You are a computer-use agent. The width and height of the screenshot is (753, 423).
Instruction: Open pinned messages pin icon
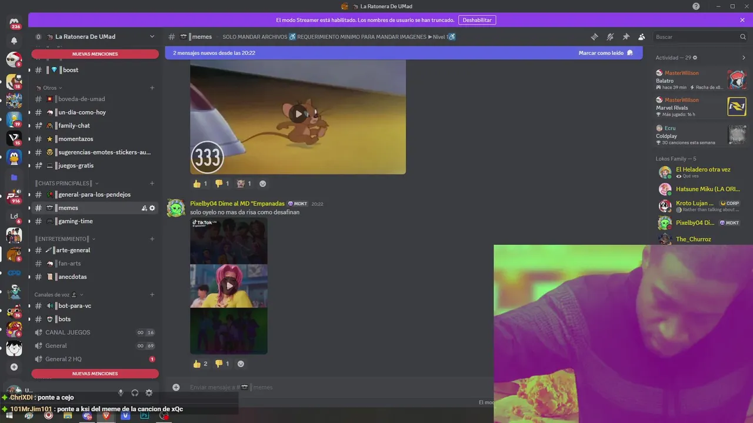click(626, 36)
